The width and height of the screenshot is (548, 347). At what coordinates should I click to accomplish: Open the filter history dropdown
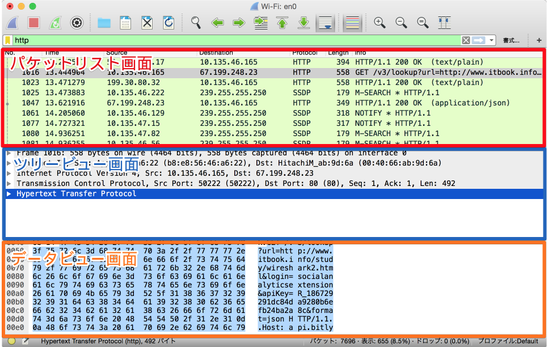coord(491,40)
